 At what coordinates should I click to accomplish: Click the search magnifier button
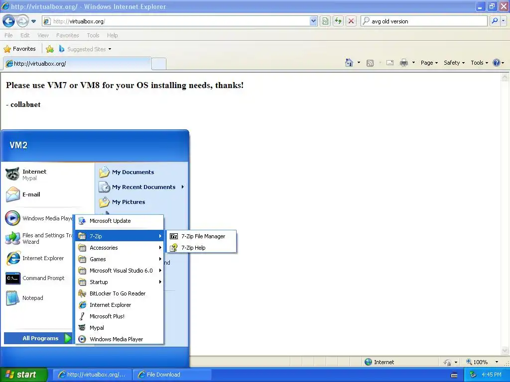[495, 21]
